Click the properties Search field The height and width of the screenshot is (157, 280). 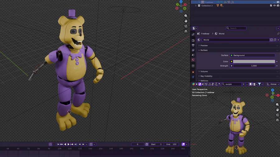(236, 28)
